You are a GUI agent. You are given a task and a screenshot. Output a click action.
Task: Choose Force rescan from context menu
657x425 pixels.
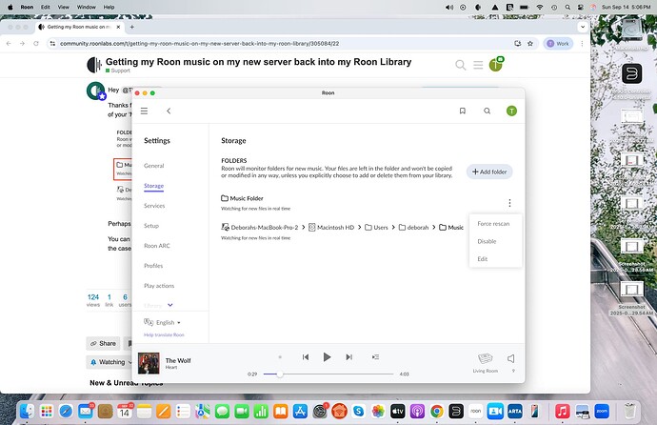point(494,224)
